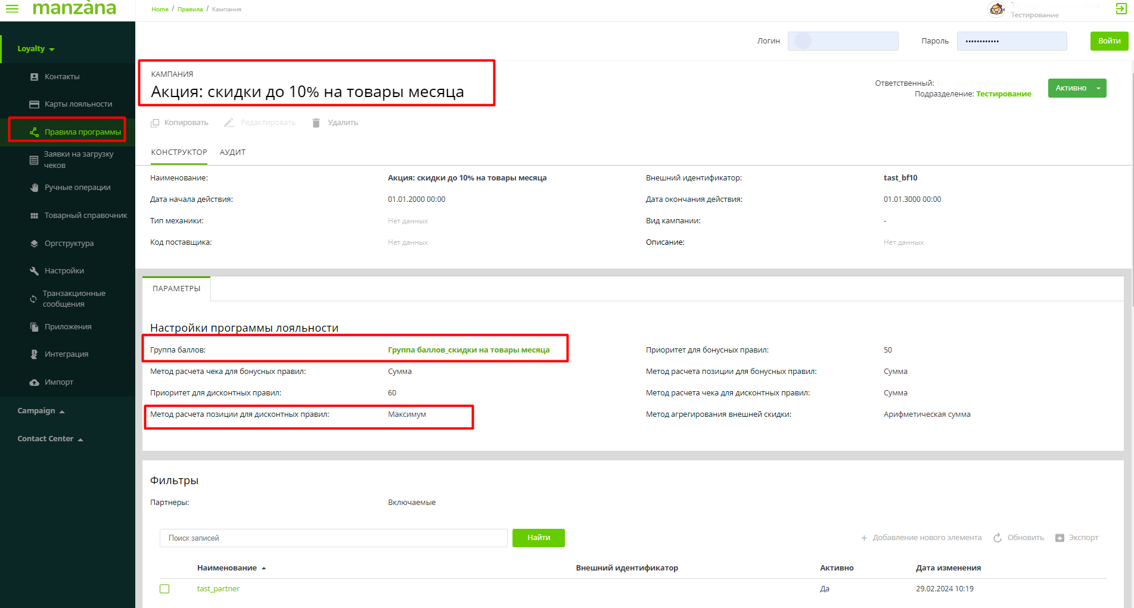Click the Поиск записей search field
Image resolution: width=1134 pixels, height=608 pixels.
[x=333, y=538]
